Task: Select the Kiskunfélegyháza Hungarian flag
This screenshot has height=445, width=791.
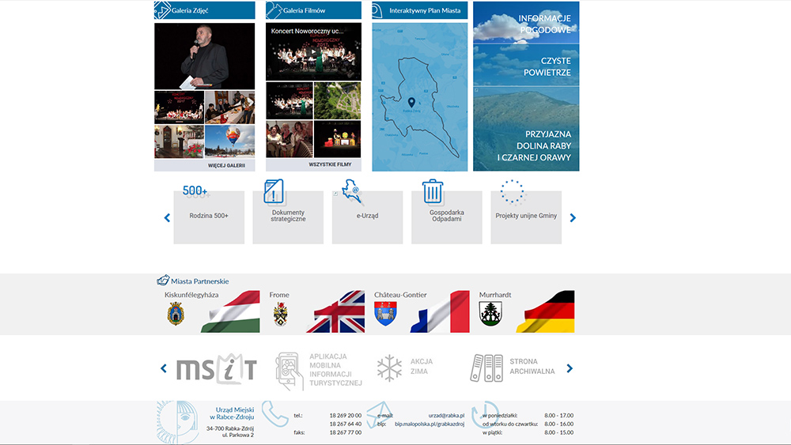Action: pos(229,312)
